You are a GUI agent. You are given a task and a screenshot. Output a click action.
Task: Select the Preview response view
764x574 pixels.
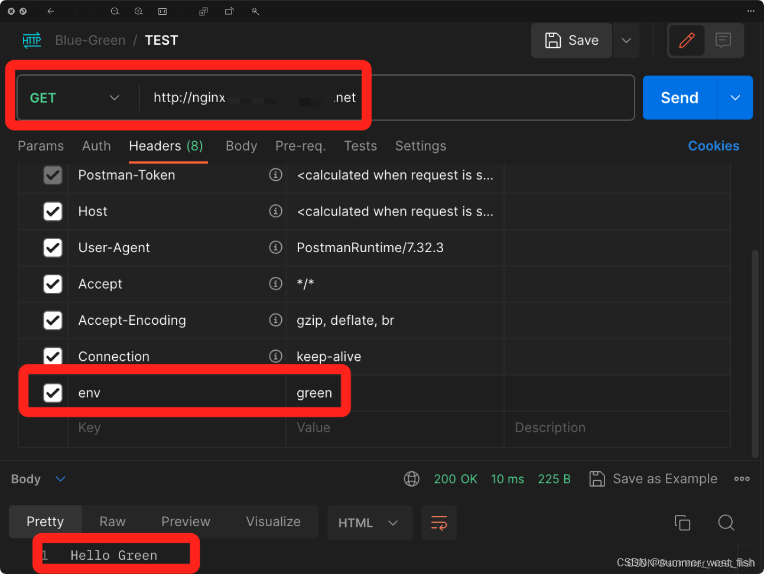[x=186, y=521]
